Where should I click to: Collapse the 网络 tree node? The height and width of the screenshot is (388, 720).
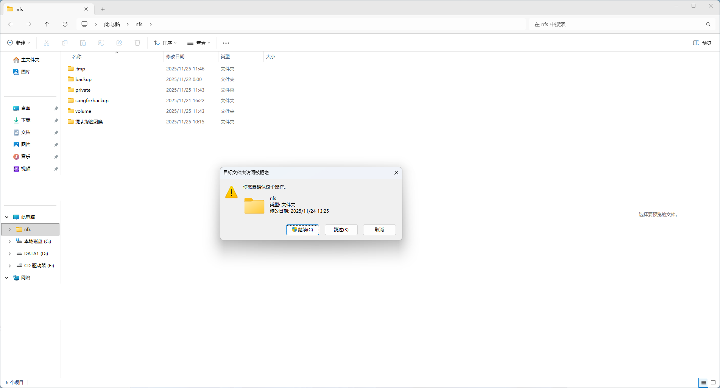(7, 278)
